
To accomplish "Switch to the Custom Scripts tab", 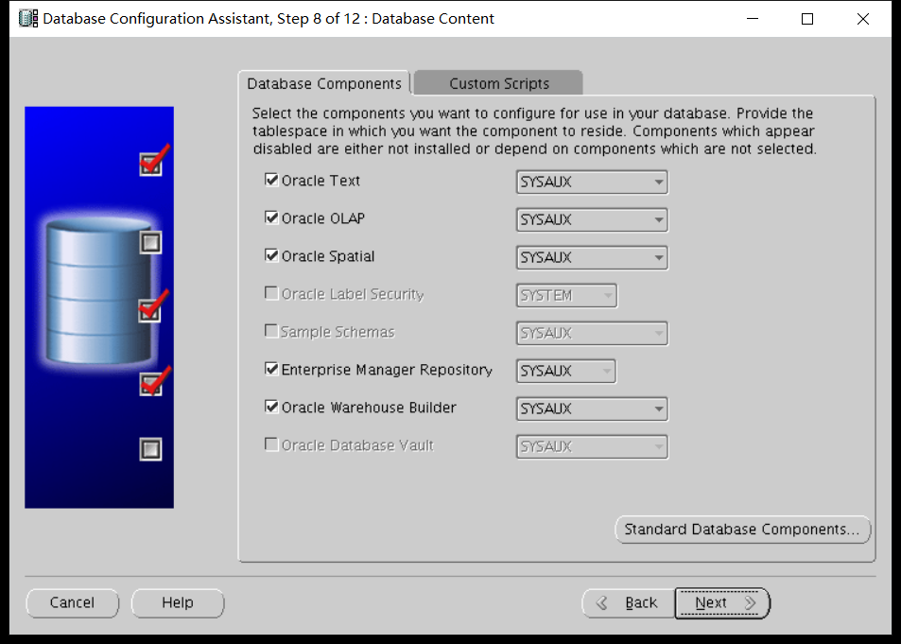I will click(x=499, y=83).
